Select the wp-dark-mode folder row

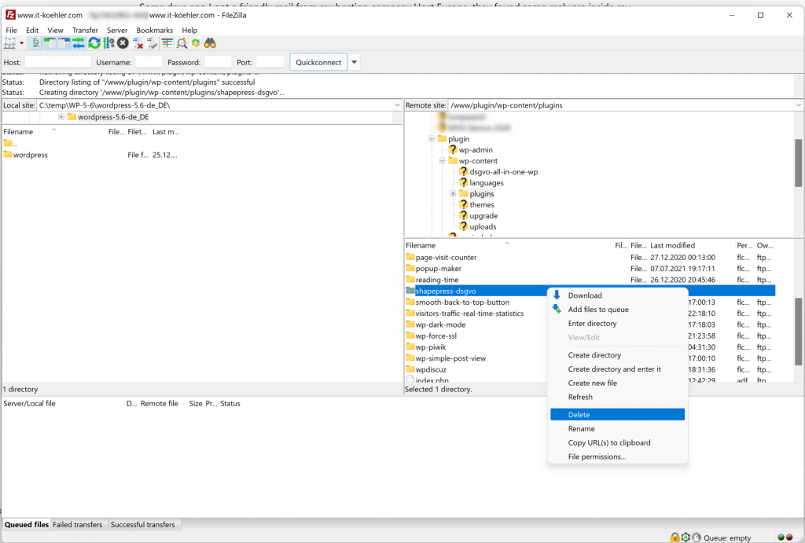tap(590, 325)
